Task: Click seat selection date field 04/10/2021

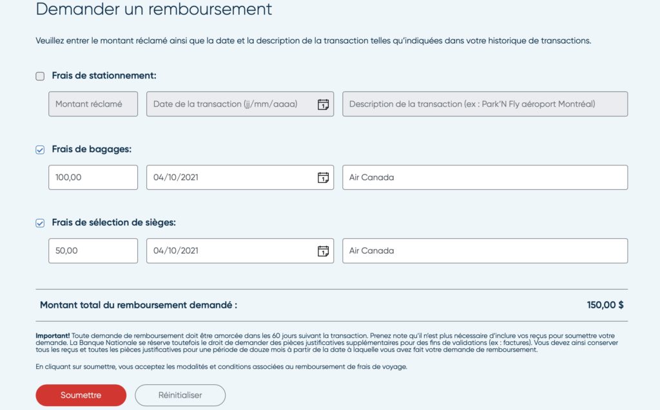Action: (x=232, y=251)
